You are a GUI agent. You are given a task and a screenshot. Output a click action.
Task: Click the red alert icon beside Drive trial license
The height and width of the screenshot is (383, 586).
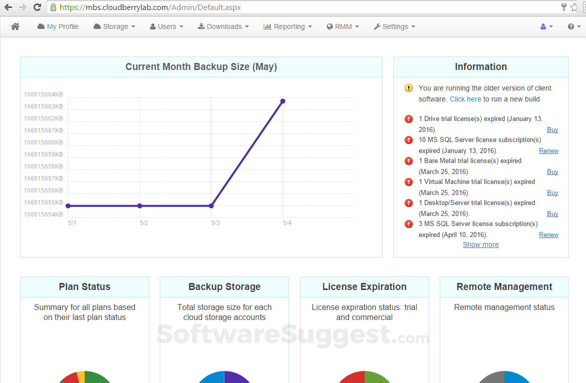click(x=408, y=119)
